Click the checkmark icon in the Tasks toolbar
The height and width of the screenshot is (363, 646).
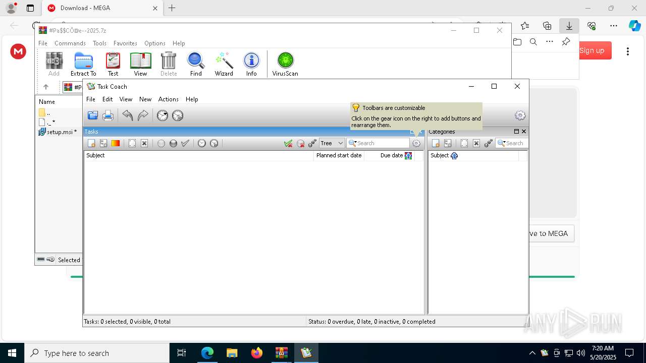point(185,143)
